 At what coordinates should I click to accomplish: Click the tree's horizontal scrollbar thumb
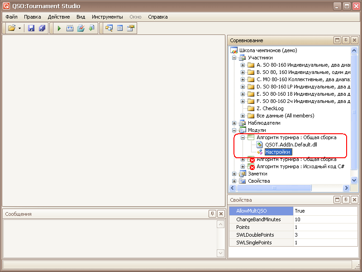click(x=274, y=188)
